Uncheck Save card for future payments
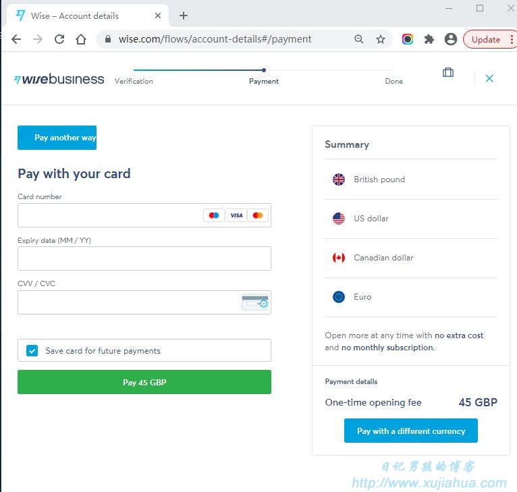The height and width of the screenshot is (492, 517). click(32, 350)
